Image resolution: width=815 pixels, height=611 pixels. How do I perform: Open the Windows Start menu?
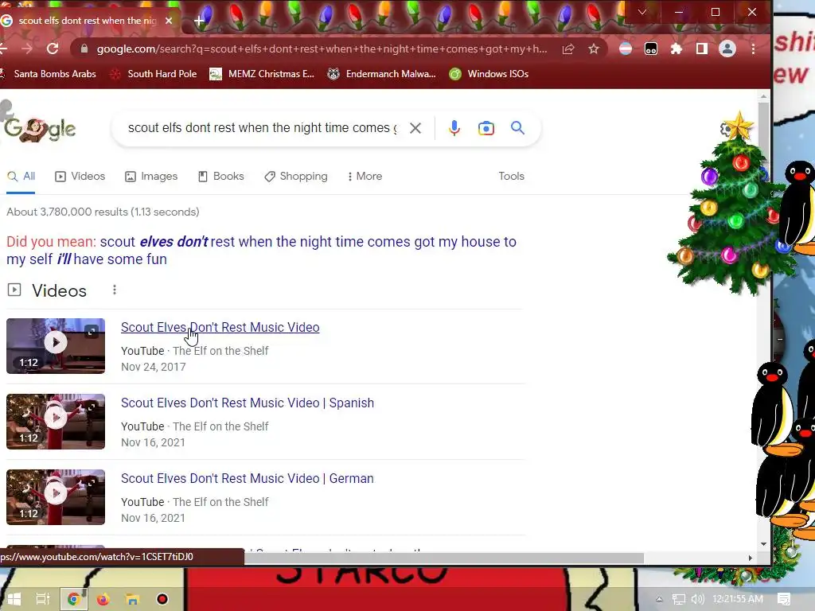[x=14, y=599]
